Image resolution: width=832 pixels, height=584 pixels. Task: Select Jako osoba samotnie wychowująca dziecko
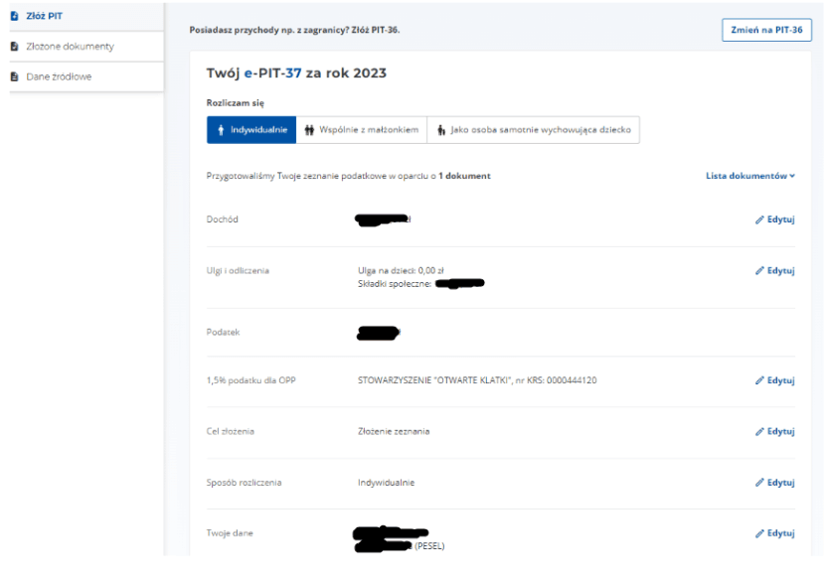pos(533,130)
